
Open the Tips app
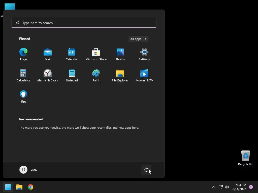click(23, 97)
